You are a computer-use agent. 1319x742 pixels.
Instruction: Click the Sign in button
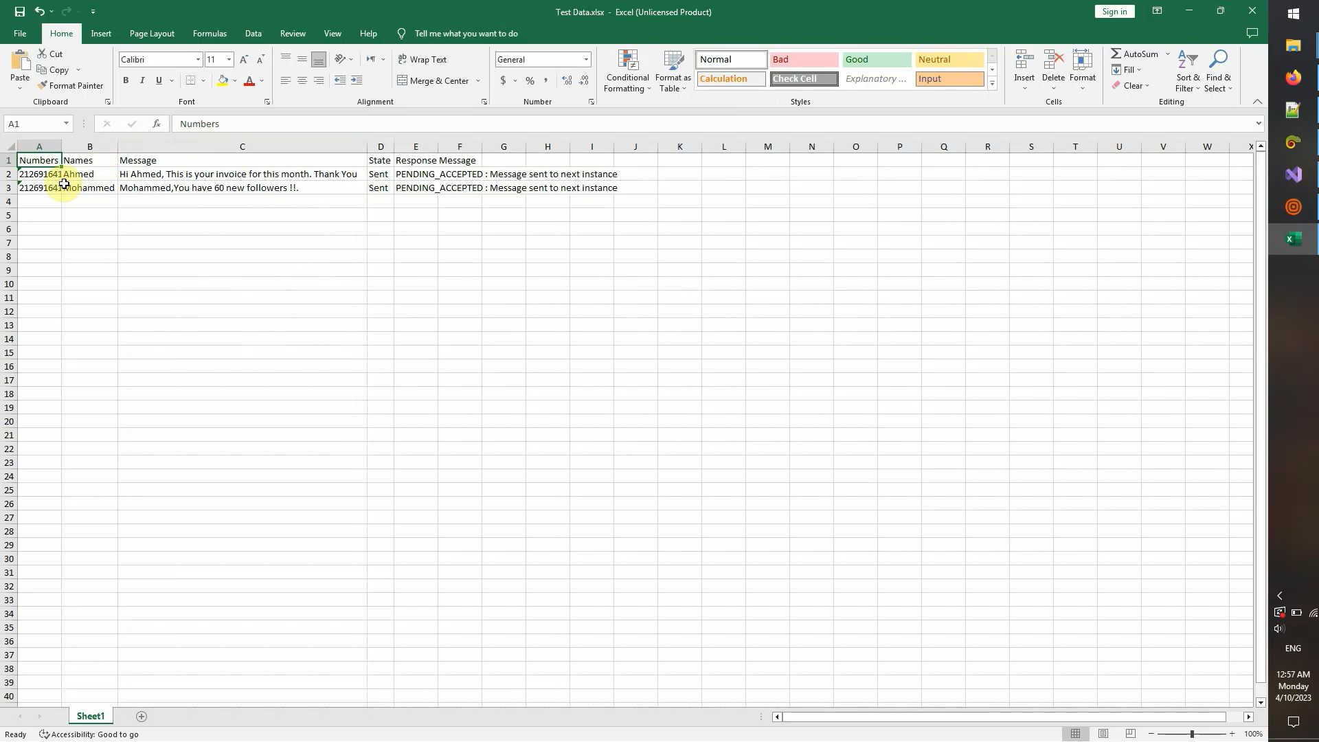click(1114, 12)
